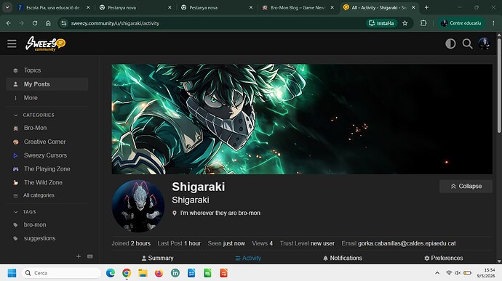Open the Bro-Mon category
Viewport: 502px width, 281px height.
click(35, 128)
